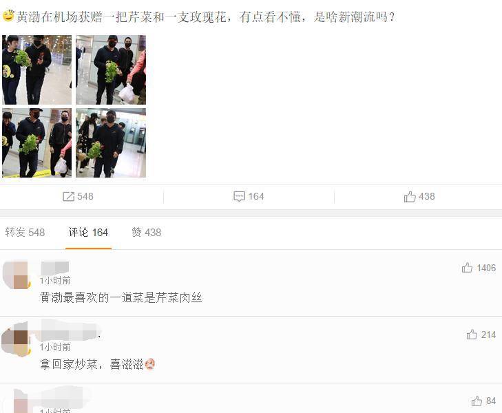View the bottom-left airport photo thumbnail

36,142
